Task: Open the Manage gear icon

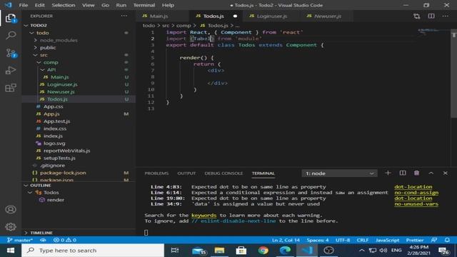Action: (x=11, y=227)
